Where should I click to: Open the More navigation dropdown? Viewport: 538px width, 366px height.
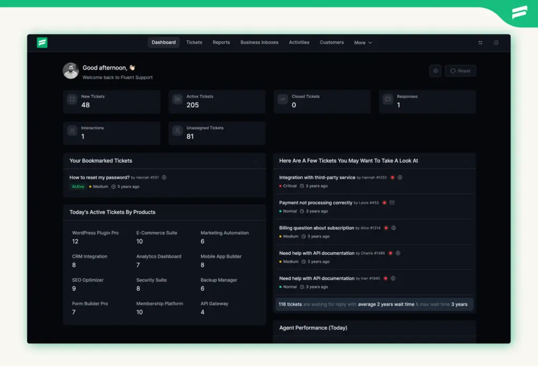363,43
